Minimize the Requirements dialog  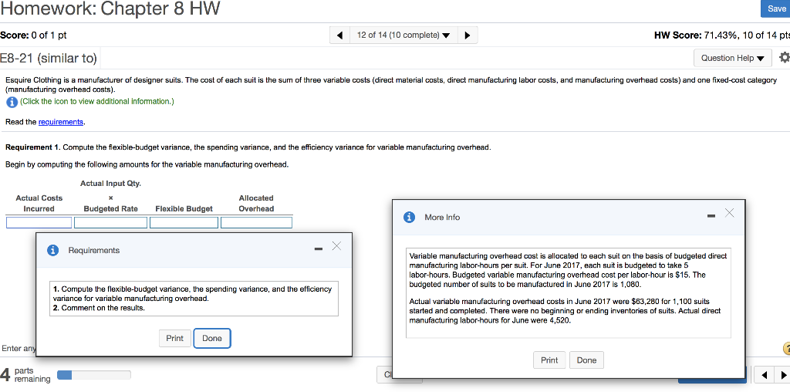[x=318, y=248]
